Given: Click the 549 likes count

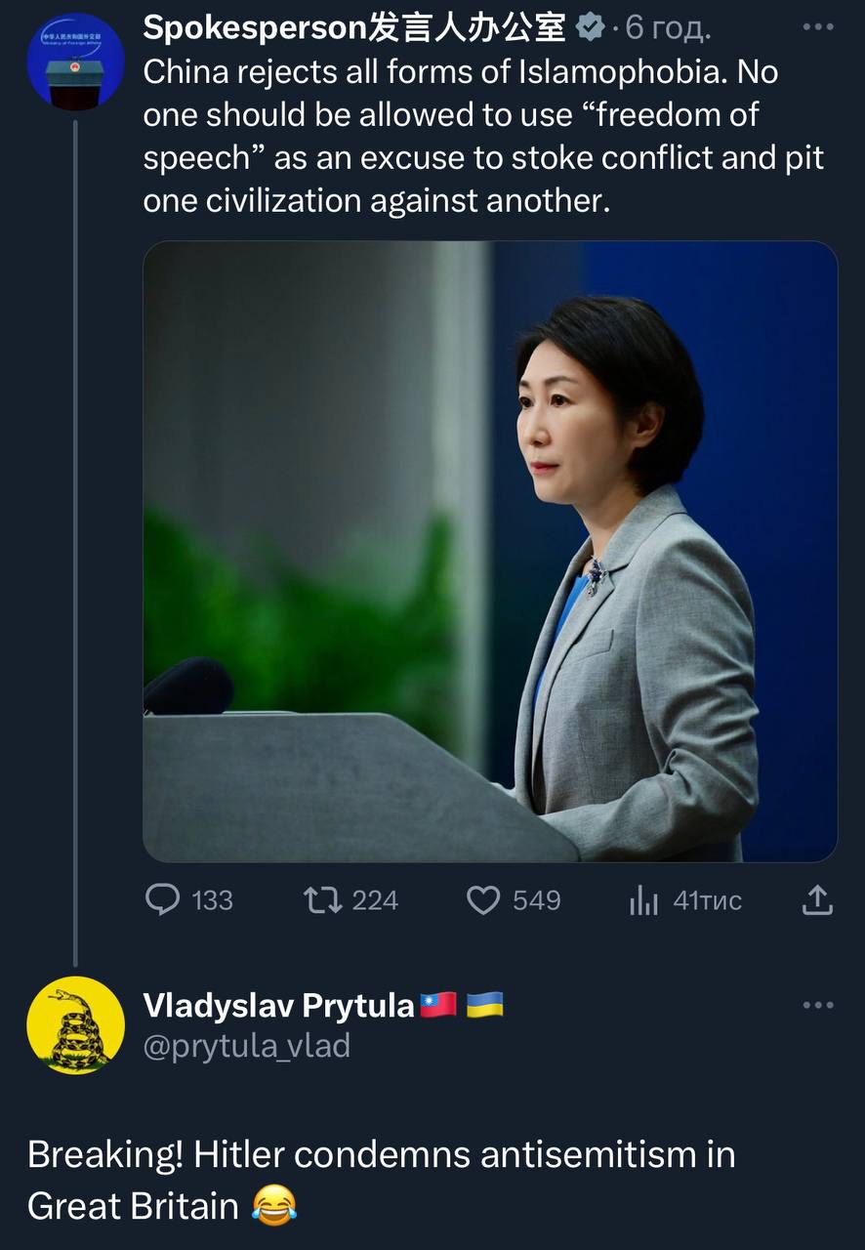Looking at the screenshot, I should coord(537,900).
